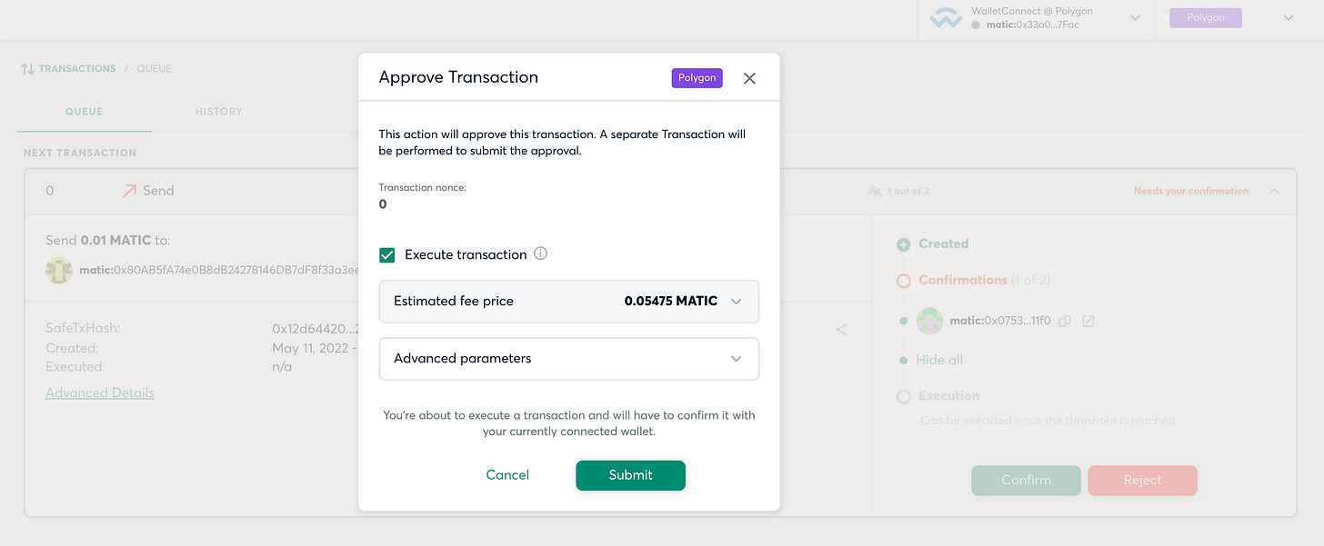The width and height of the screenshot is (1324, 546).
Task: Switch to the History tab
Action: click(218, 112)
